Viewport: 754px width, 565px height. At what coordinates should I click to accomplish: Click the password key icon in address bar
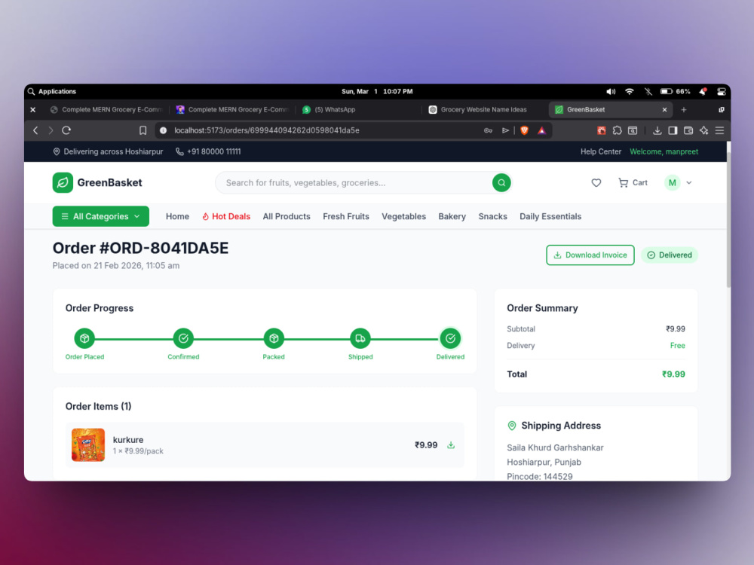point(488,130)
